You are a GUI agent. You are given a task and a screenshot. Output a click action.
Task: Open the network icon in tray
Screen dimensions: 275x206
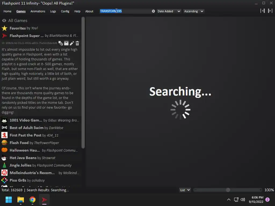236,200
